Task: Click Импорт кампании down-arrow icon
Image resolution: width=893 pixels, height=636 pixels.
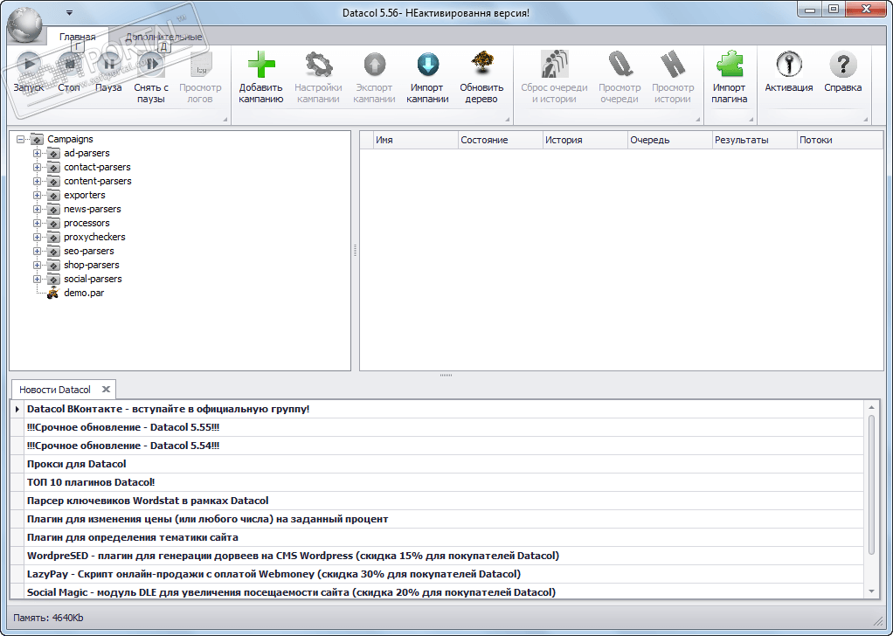Action: click(x=427, y=65)
